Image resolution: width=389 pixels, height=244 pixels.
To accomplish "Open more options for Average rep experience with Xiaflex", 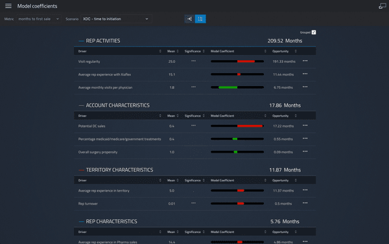I will [305, 74].
